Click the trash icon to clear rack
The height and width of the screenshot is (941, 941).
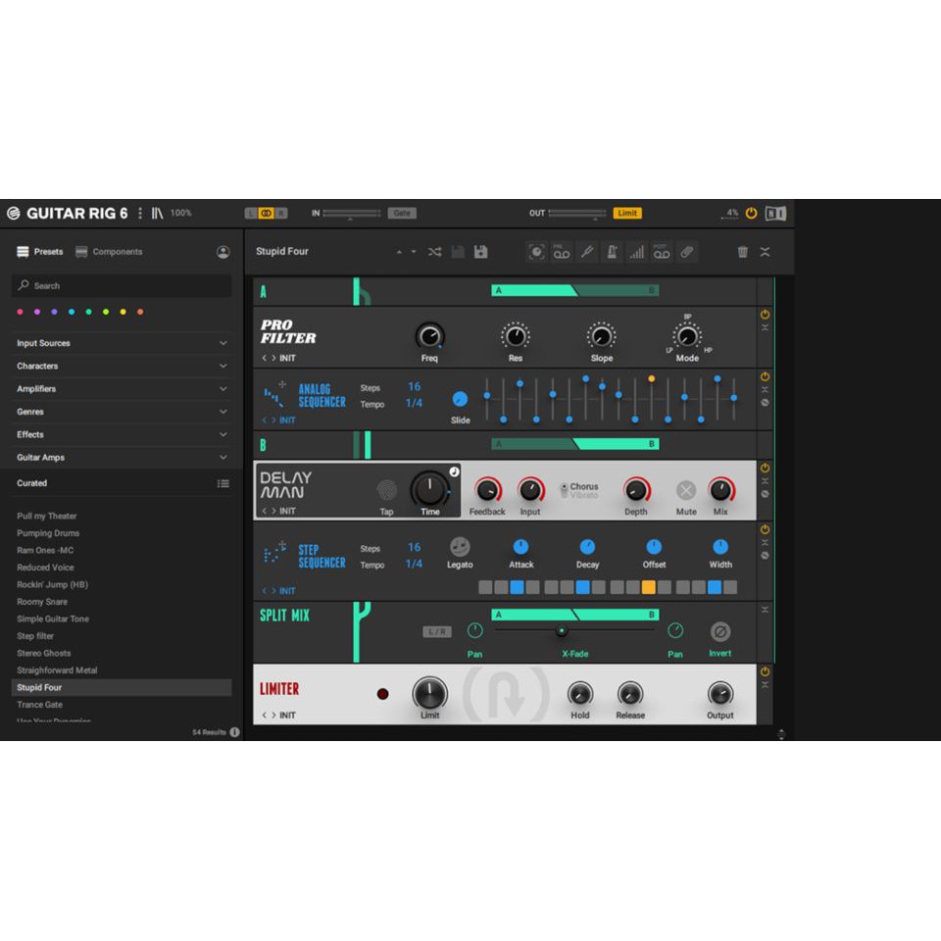(742, 252)
